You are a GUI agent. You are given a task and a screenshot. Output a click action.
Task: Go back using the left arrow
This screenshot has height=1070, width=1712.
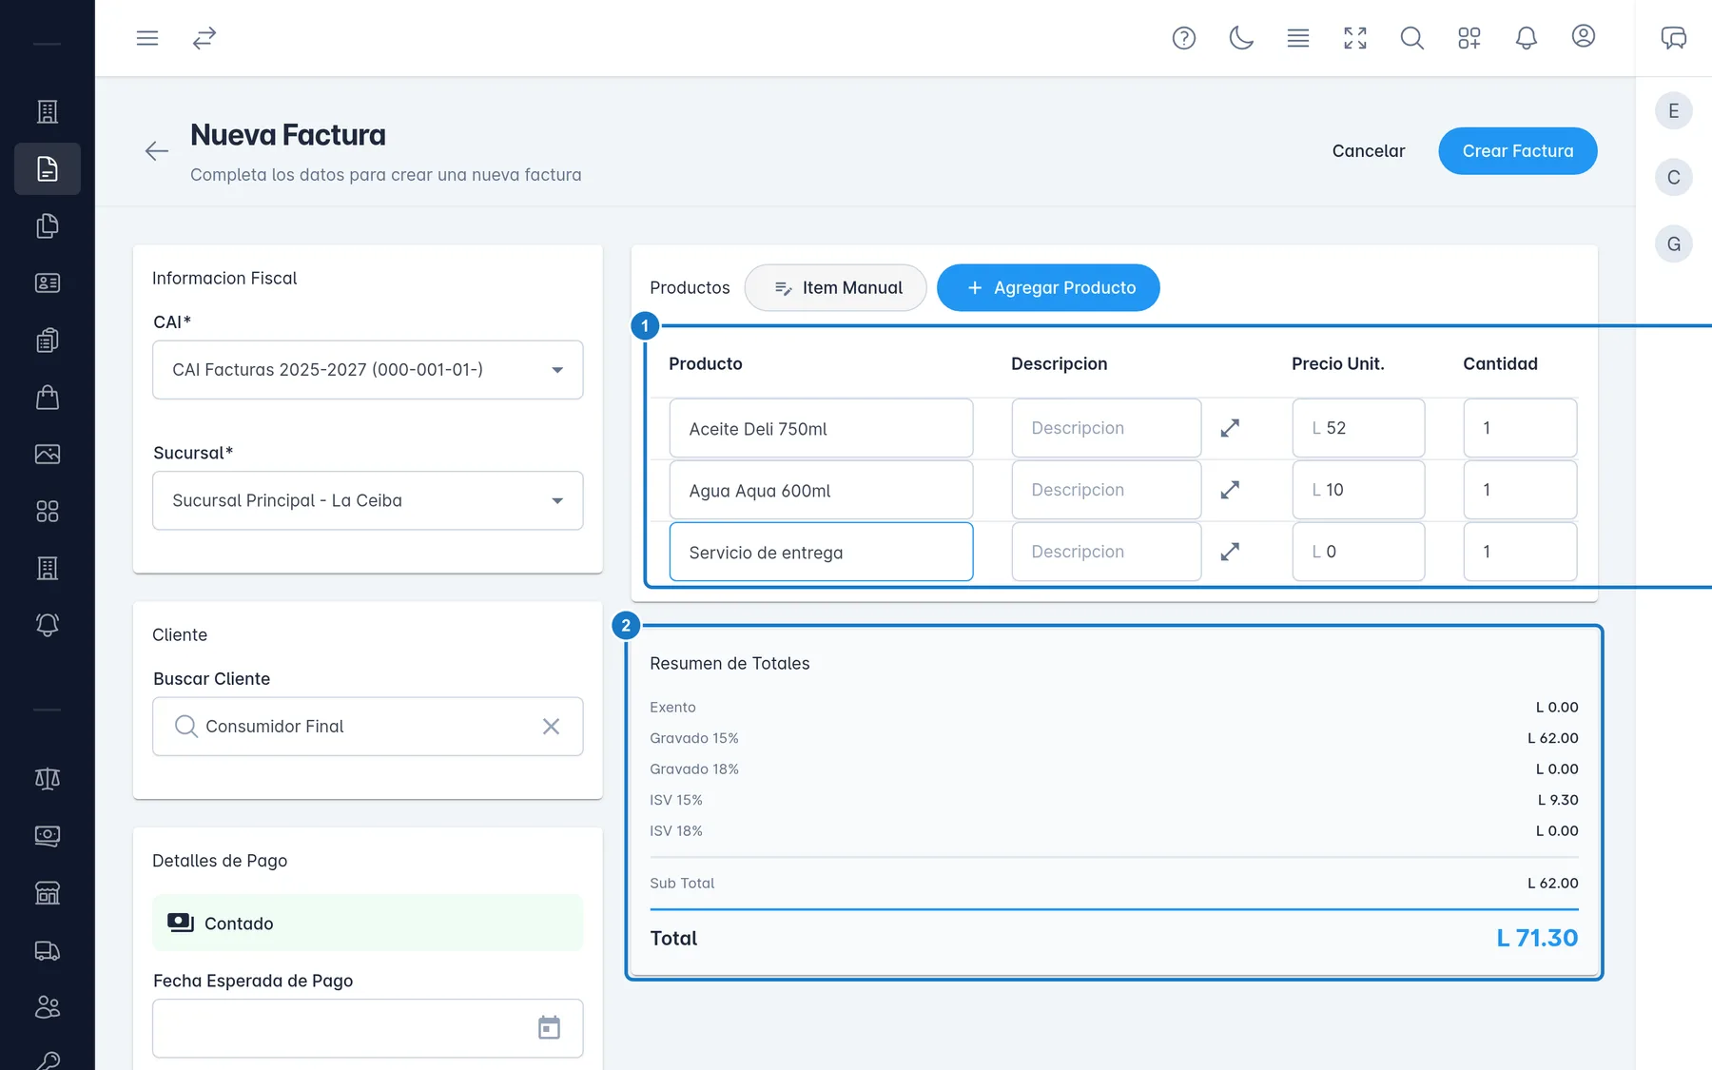[x=157, y=151]
